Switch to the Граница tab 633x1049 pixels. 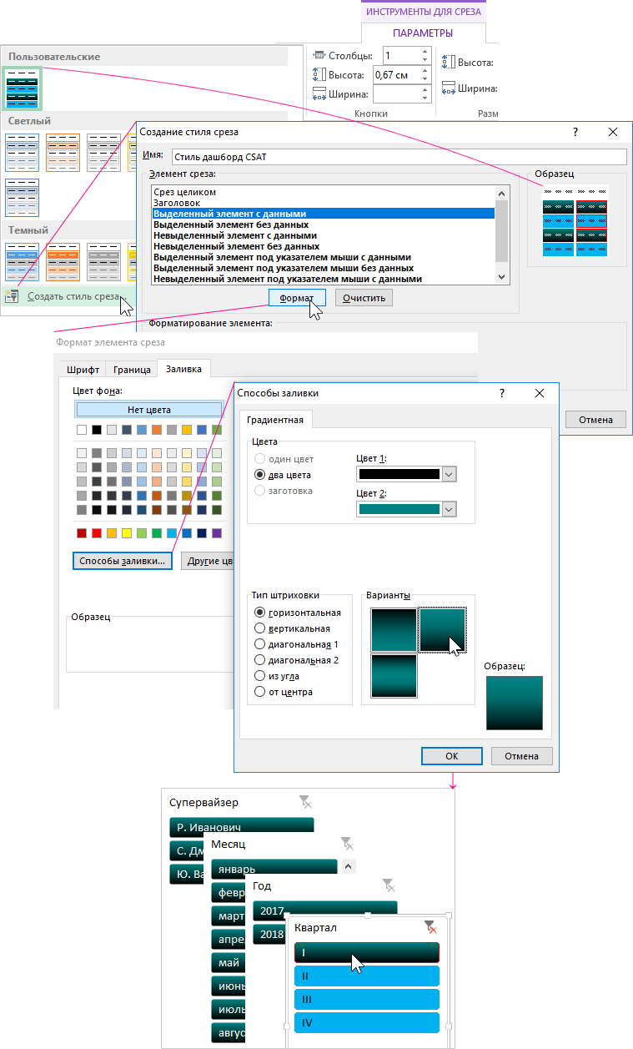133,369
